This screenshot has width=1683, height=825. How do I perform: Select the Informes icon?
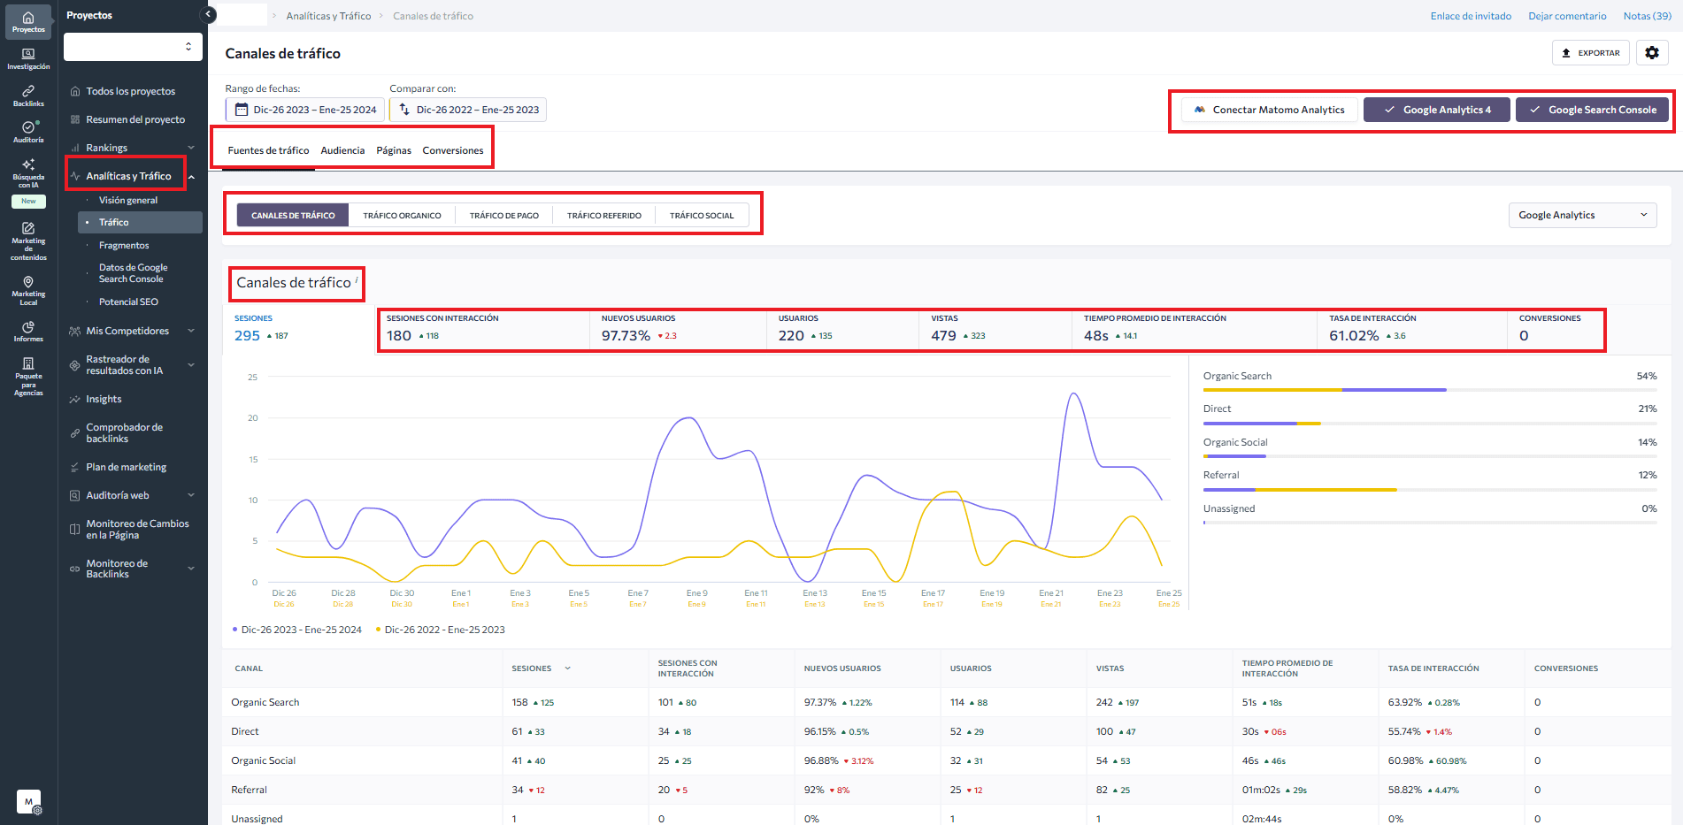coord(27,328)
